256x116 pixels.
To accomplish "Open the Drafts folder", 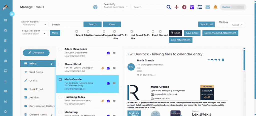I will (x=33, y=81).
